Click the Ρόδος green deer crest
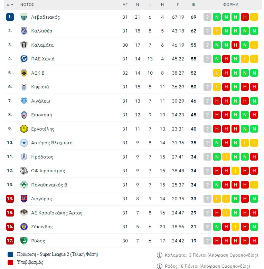The image size is (264, 269). (x=24, y=241)
